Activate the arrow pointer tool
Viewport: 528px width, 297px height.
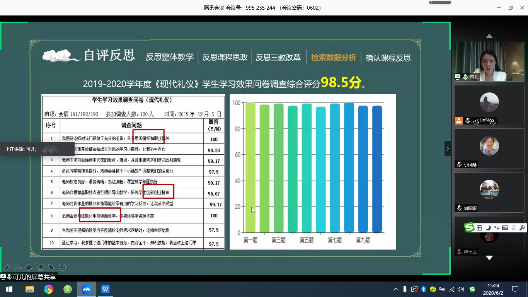(51, 267)
